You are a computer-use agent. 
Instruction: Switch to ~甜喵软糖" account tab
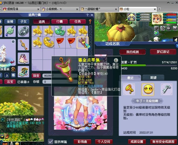[99, 9]
